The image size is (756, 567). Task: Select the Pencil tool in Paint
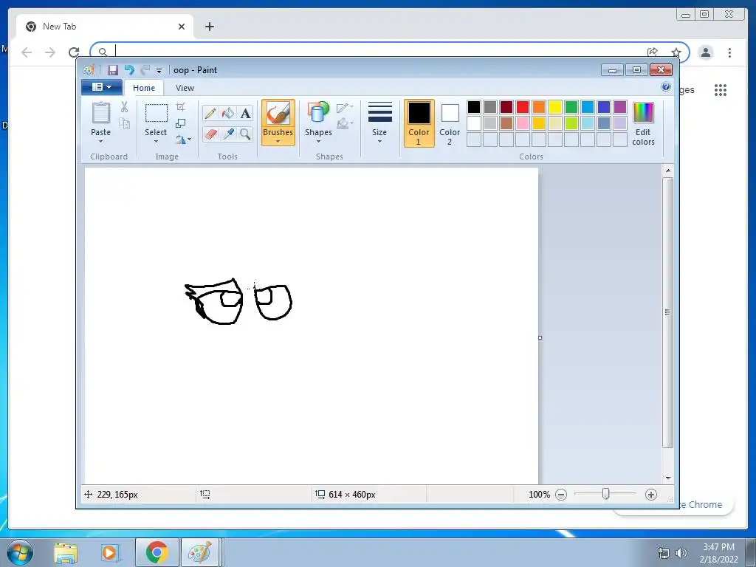coord(210,113)
